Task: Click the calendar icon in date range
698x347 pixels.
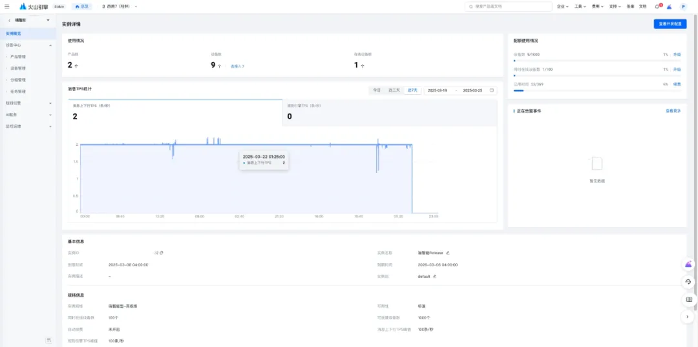Action: pyautogui.click(x=492, y=90)
